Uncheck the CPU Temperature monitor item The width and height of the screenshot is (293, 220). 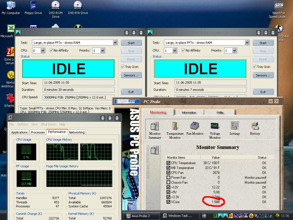coord(168,162)
